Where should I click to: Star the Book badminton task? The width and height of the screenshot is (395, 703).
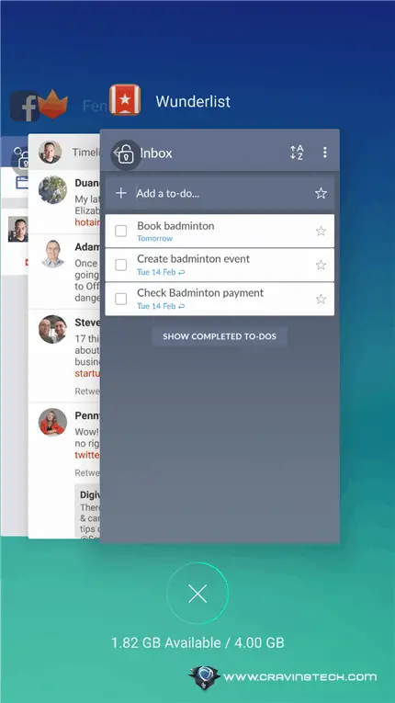[321, 231]
